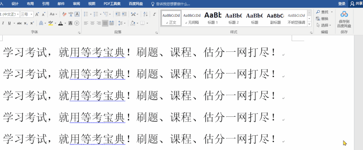This screenshot has width=363, height=150.
Task: Apply 标题 2 style thumbnail
Action: pyautogui.click(x=233, y=18)
